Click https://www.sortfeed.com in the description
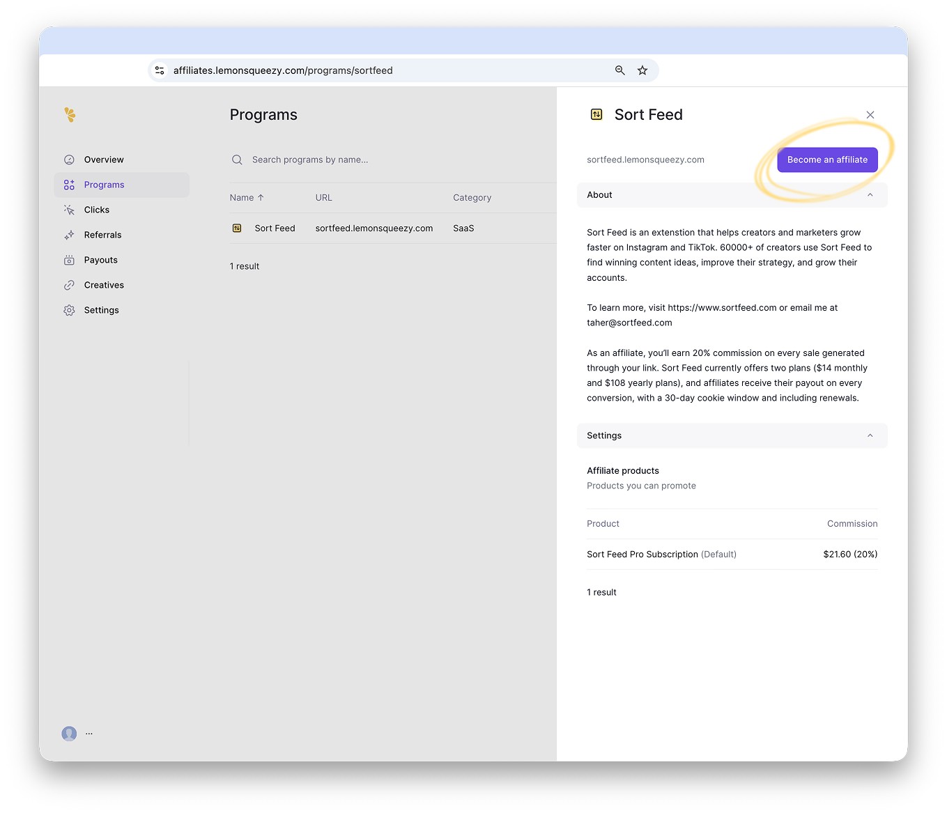This screenshot has width=947, height=813. (722, 307)
